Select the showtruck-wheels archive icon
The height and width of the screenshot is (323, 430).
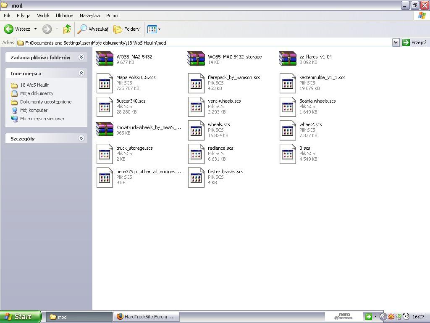coord(105,130)
